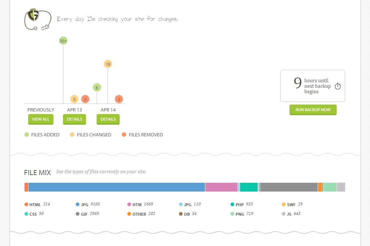This screenshot has width=370, height=246.
Task: Open Details for Apr 14
Action: point(108,119)
